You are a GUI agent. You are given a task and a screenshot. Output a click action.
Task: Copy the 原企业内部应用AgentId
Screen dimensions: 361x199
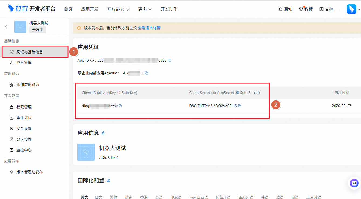coord(147,73)
